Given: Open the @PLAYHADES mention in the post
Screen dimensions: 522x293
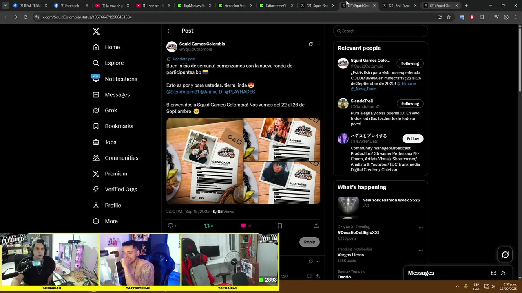Looking at the screenshot, I should (x=240, y=92).
